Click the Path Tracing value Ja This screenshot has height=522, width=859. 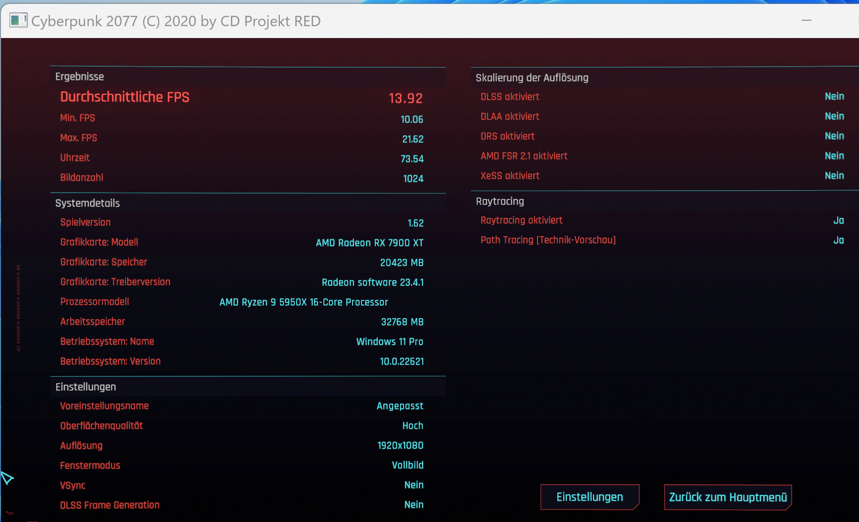[838, 240]
